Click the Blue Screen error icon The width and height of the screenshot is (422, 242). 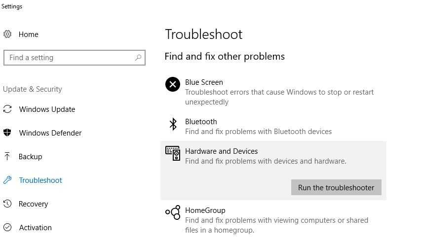[173, 84]
